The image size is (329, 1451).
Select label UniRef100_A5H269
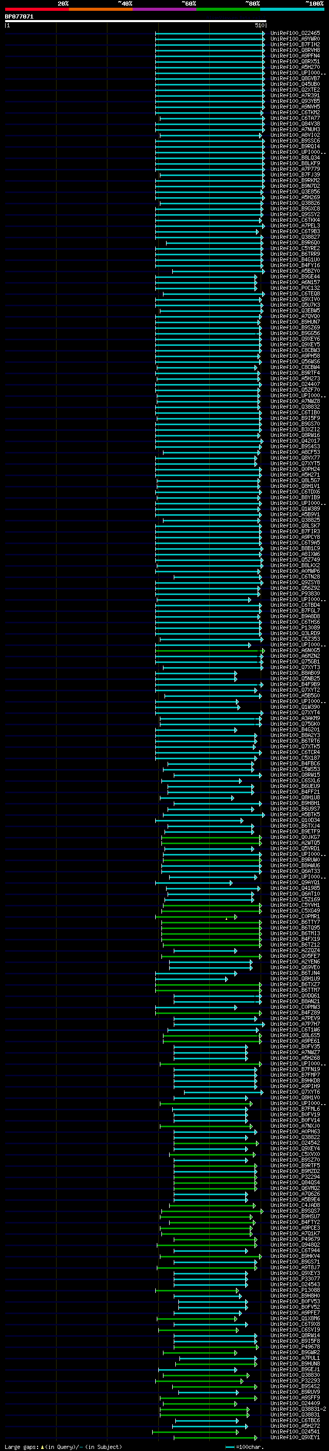point(295,197)
